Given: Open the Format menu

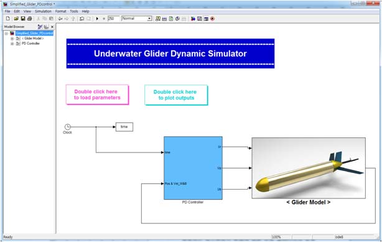Looking at the screenshot, I should 61,11.
